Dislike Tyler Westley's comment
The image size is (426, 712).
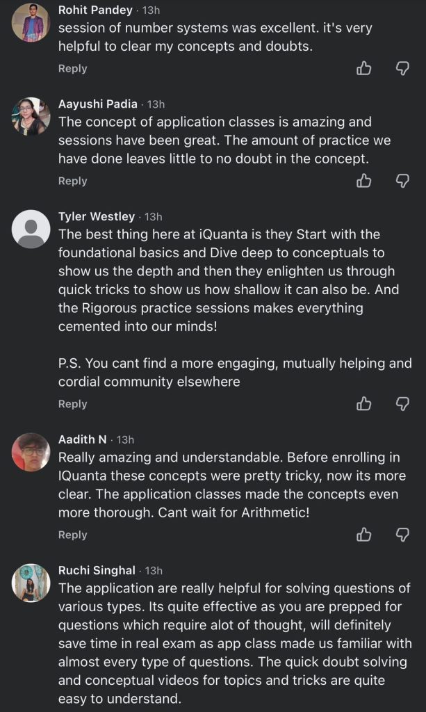(402, 404)
